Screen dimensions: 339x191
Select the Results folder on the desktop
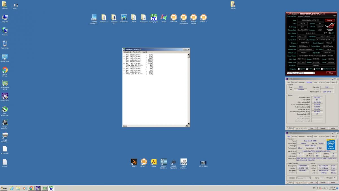[233, 5]
